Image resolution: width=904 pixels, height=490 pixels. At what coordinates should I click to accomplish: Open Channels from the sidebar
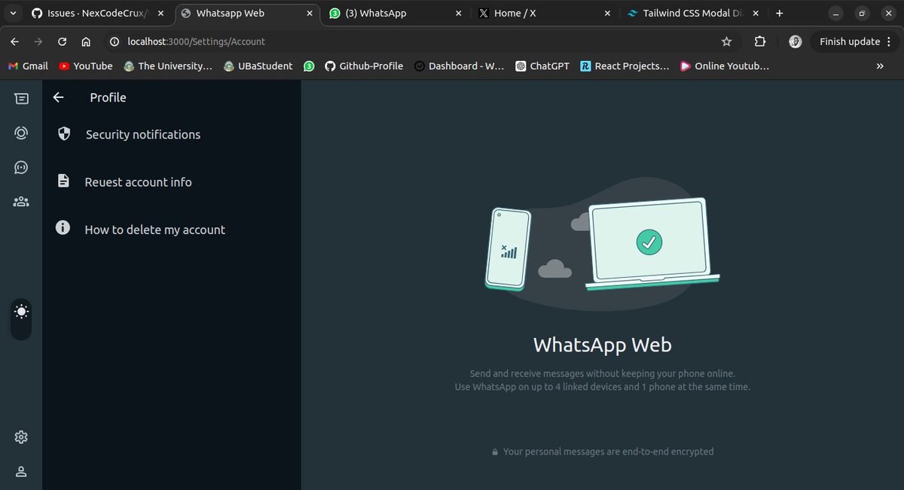point(21,167)
